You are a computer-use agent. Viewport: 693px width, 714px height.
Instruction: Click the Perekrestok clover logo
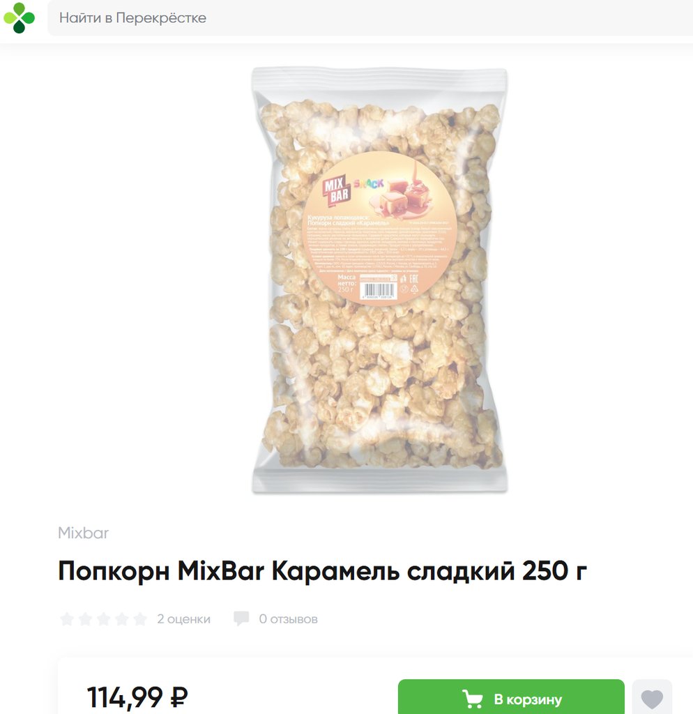click(x=19, y=17)
